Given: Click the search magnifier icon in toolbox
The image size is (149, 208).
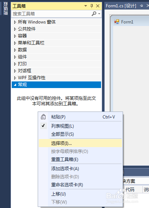Looking at the screenshot, I should (94, 14).
